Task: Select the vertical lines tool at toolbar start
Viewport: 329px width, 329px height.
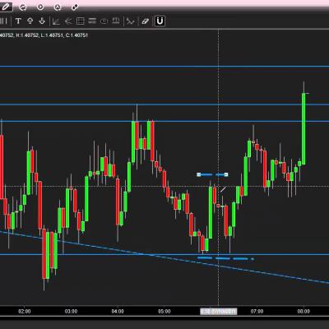Action: 3,21
